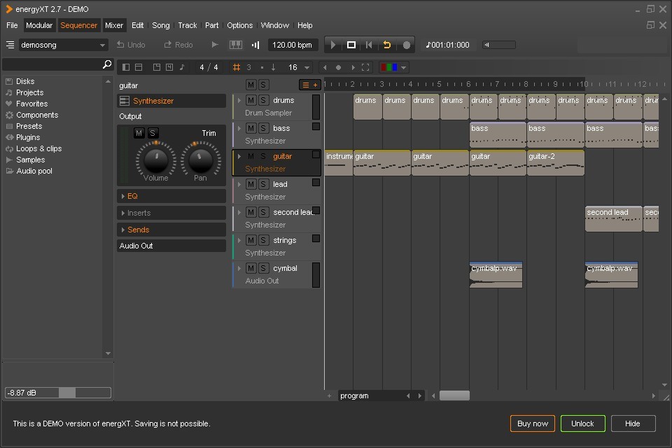Open the Track menu
The height and width of the screenshot is (448, 672).
[x=188, y=25]
